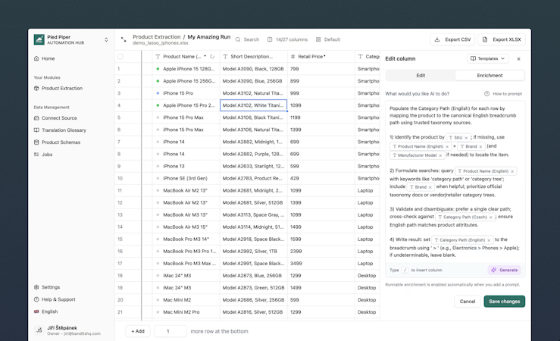Open the Product Extraction module
560x341 pixels.
58,88
